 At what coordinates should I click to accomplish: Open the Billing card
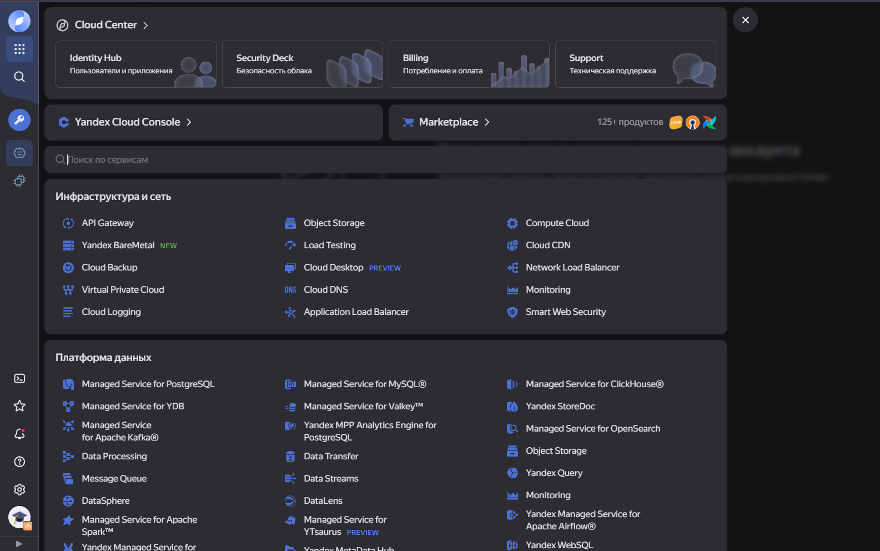click(469, 64)
